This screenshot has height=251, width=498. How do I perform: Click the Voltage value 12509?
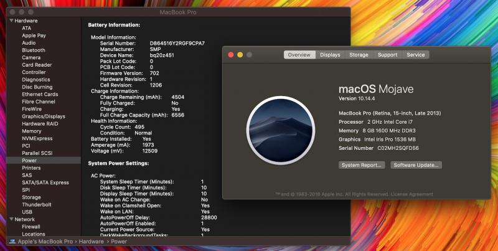pos(150,151)
